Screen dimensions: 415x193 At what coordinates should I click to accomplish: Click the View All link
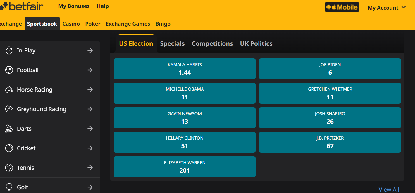point(389,190)
